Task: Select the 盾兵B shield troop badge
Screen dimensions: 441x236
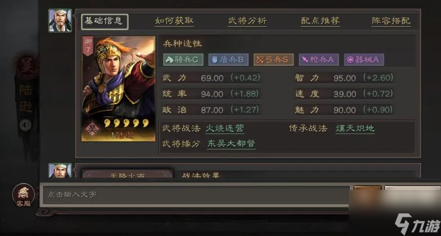Action: 228,60
